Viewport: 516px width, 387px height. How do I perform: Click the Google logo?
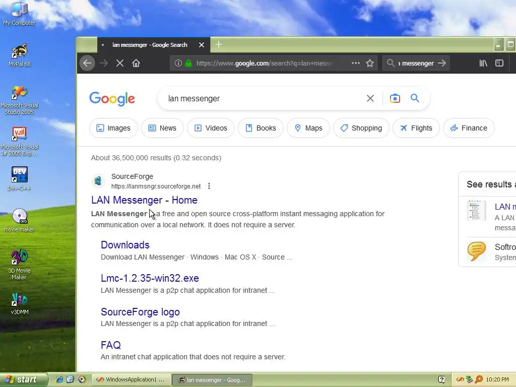[112, 99]
